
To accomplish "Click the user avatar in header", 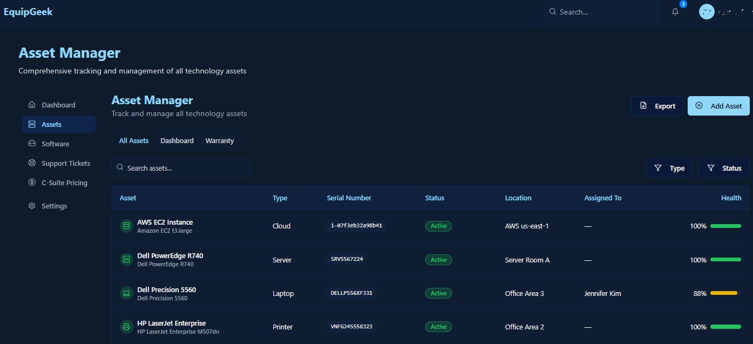I will [x=707, y=12].
